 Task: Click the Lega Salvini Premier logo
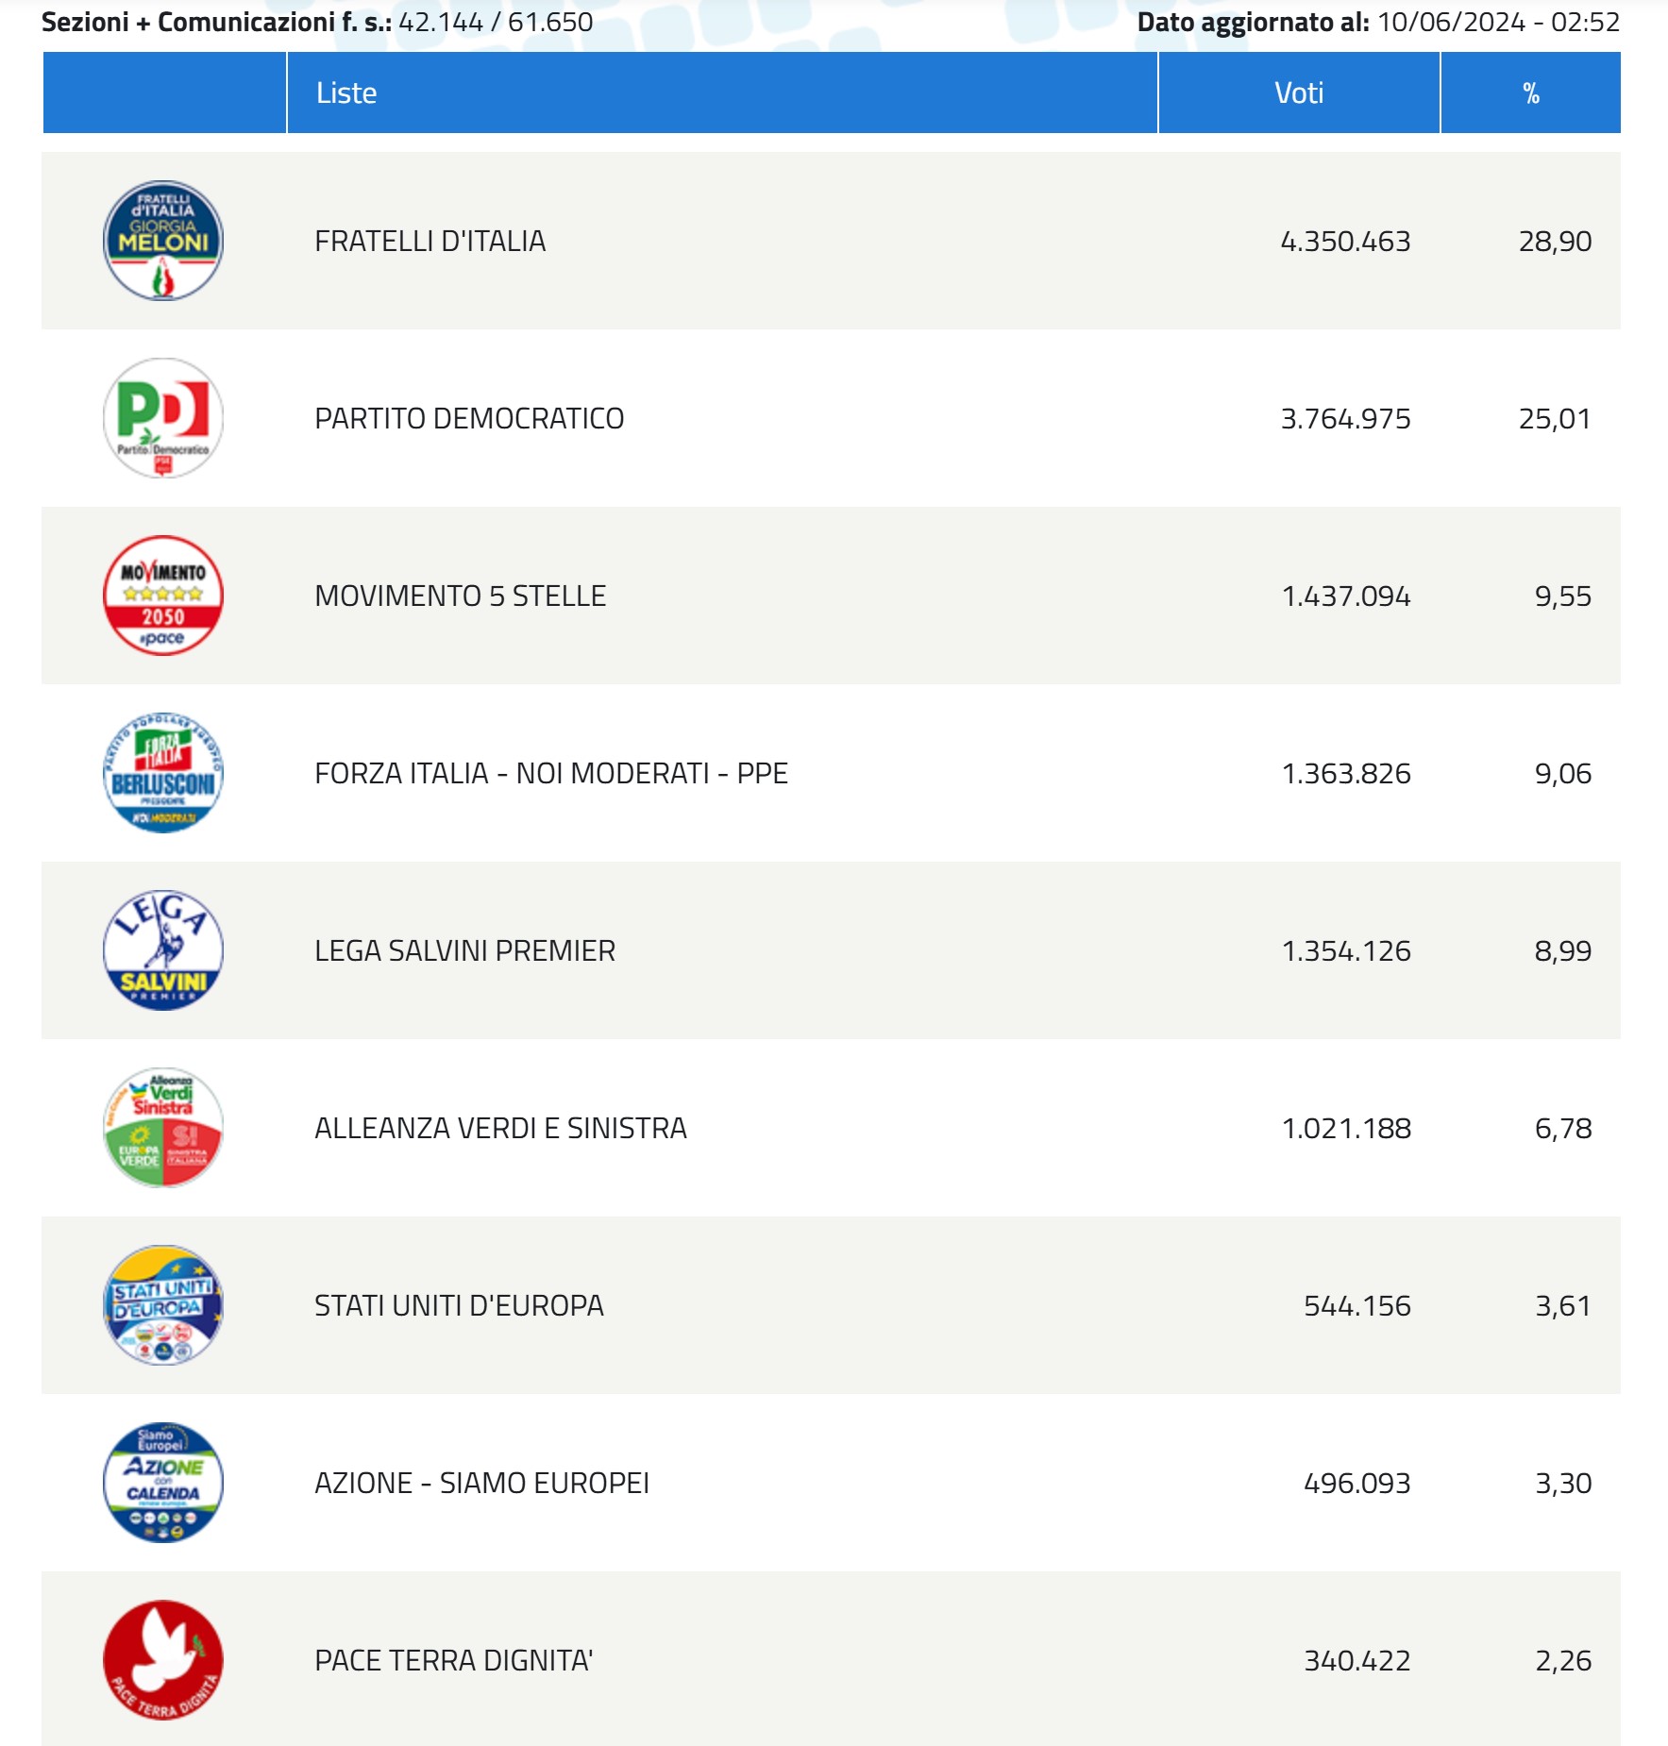coord(162,950)
